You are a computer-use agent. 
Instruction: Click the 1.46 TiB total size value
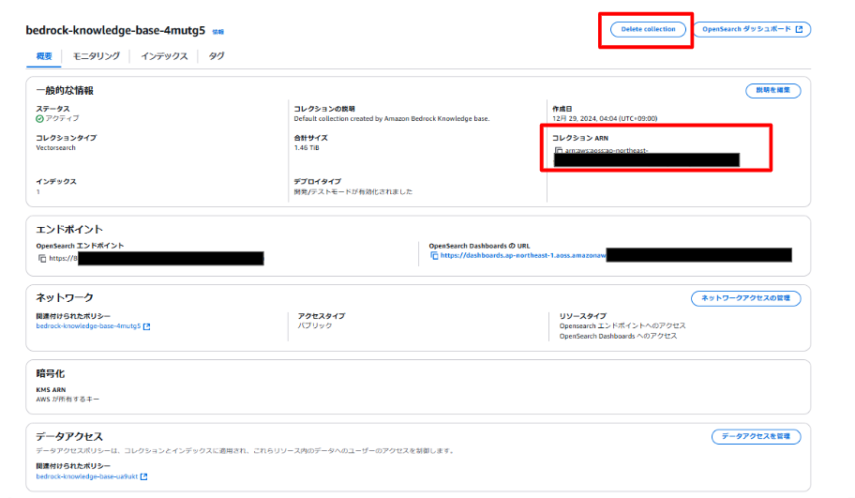[307, 148]
